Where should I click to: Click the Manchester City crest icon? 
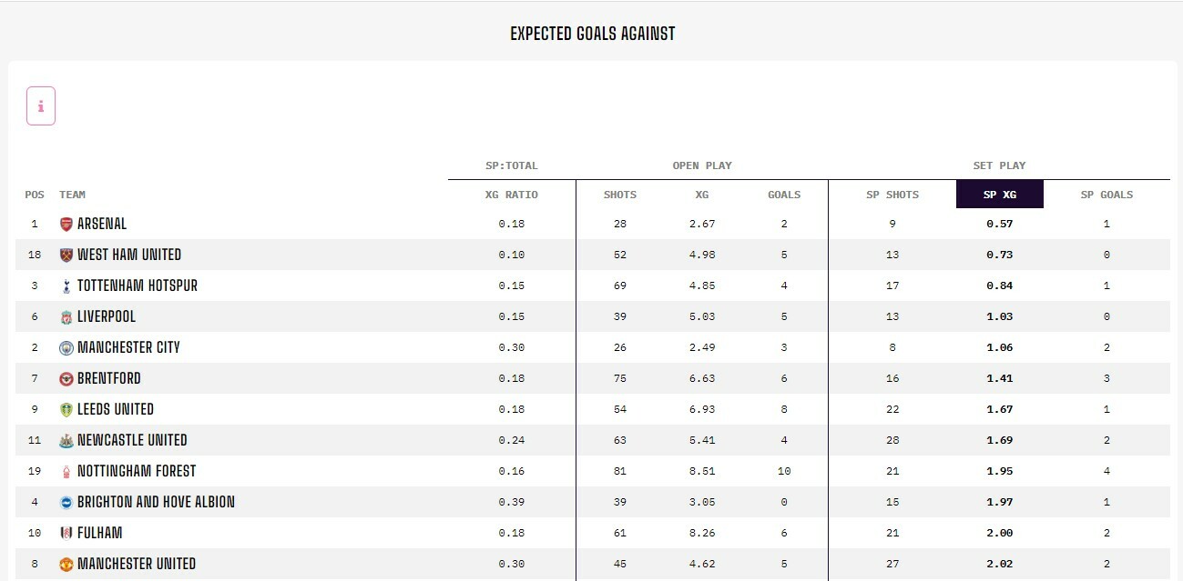click(x=66, y=347)
